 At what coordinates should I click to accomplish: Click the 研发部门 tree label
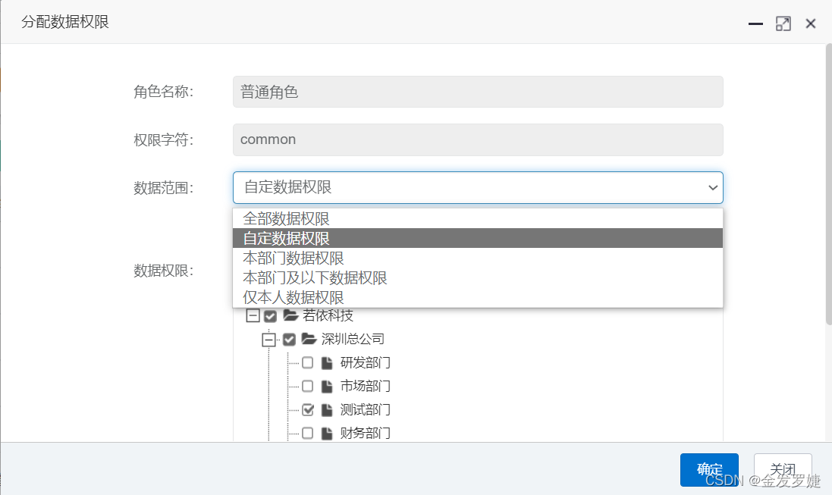click(365, 363)
